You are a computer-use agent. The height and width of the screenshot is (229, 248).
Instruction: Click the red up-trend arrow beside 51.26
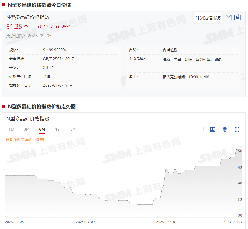coord(26,26)
